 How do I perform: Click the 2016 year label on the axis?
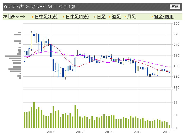click(51, 132)
